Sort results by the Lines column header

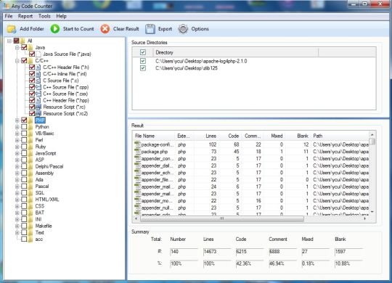tap(205, 136)
